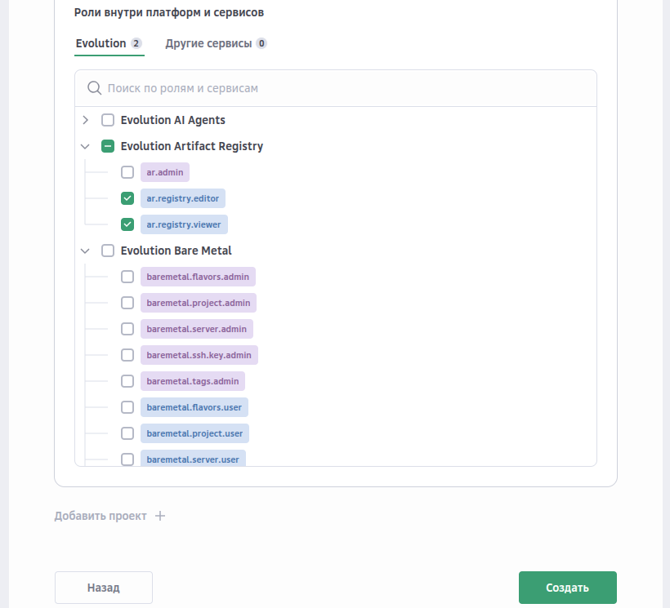Expand the Evolution AI Agents group
The height and width of the screenshot is (608, 670).
(x=86, y=120)
